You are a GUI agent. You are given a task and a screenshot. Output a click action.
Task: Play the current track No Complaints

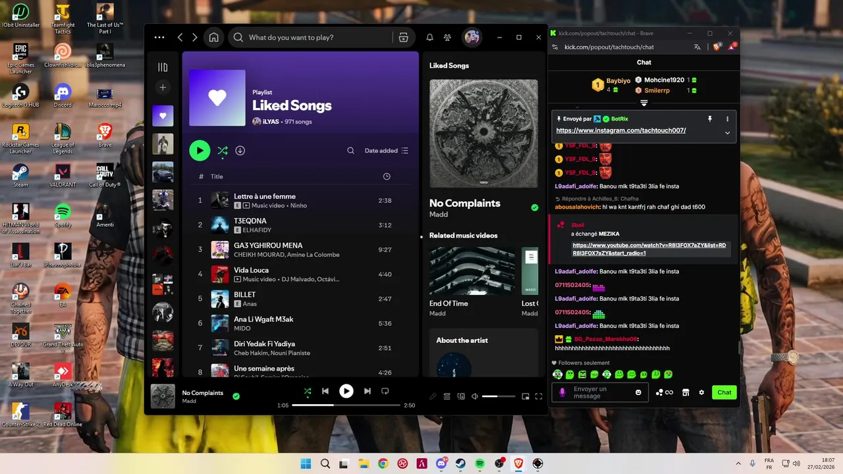pos(346,391)
